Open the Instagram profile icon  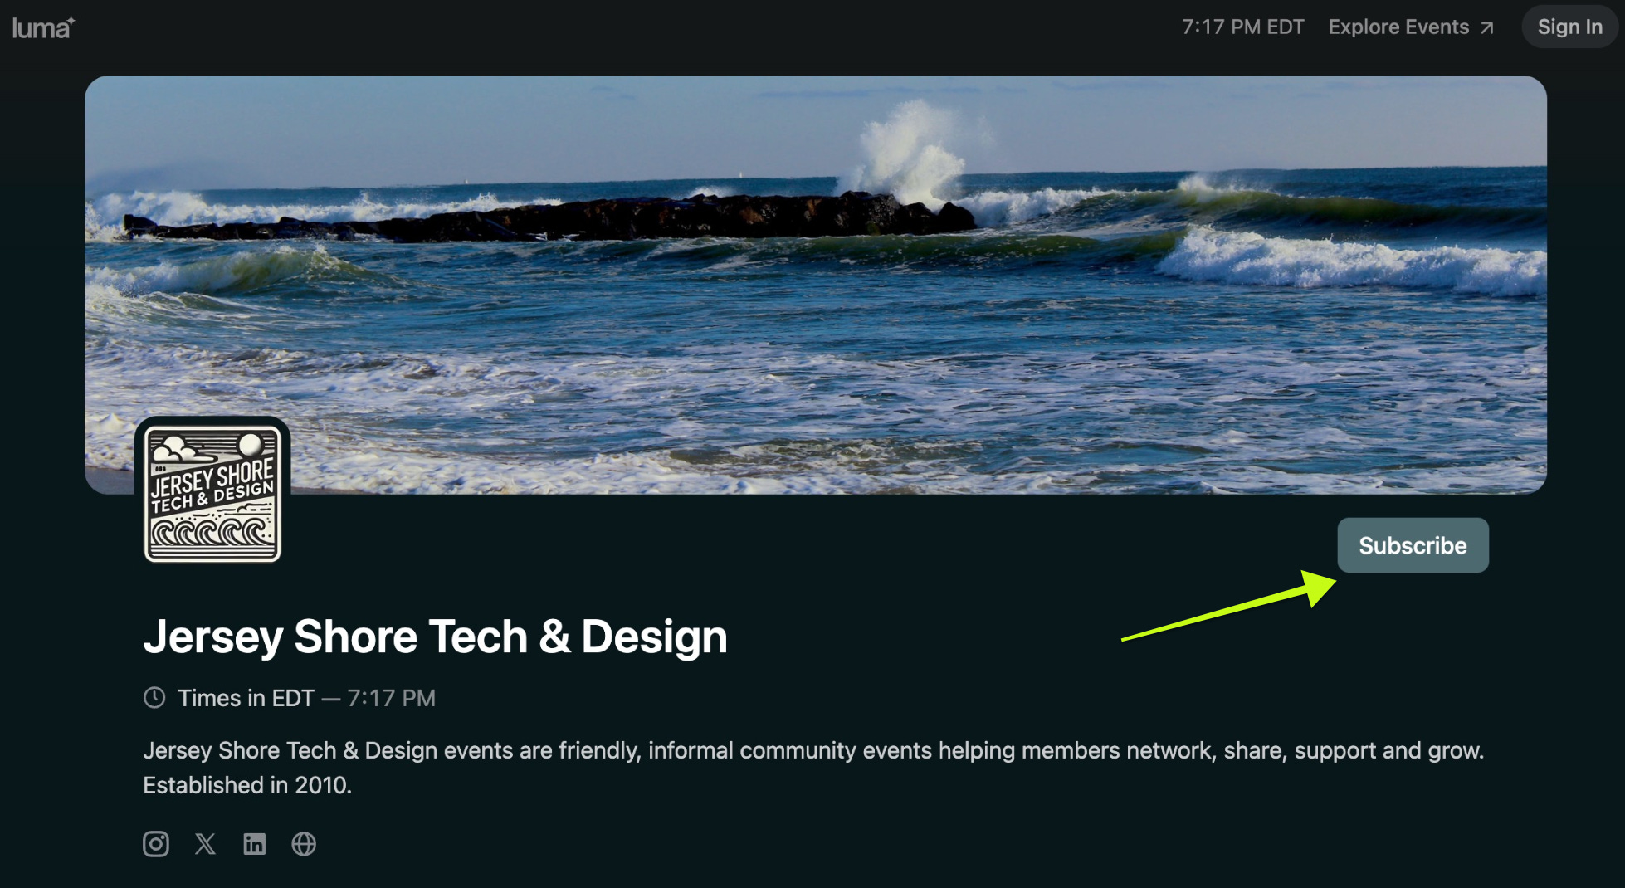point(156,844)
